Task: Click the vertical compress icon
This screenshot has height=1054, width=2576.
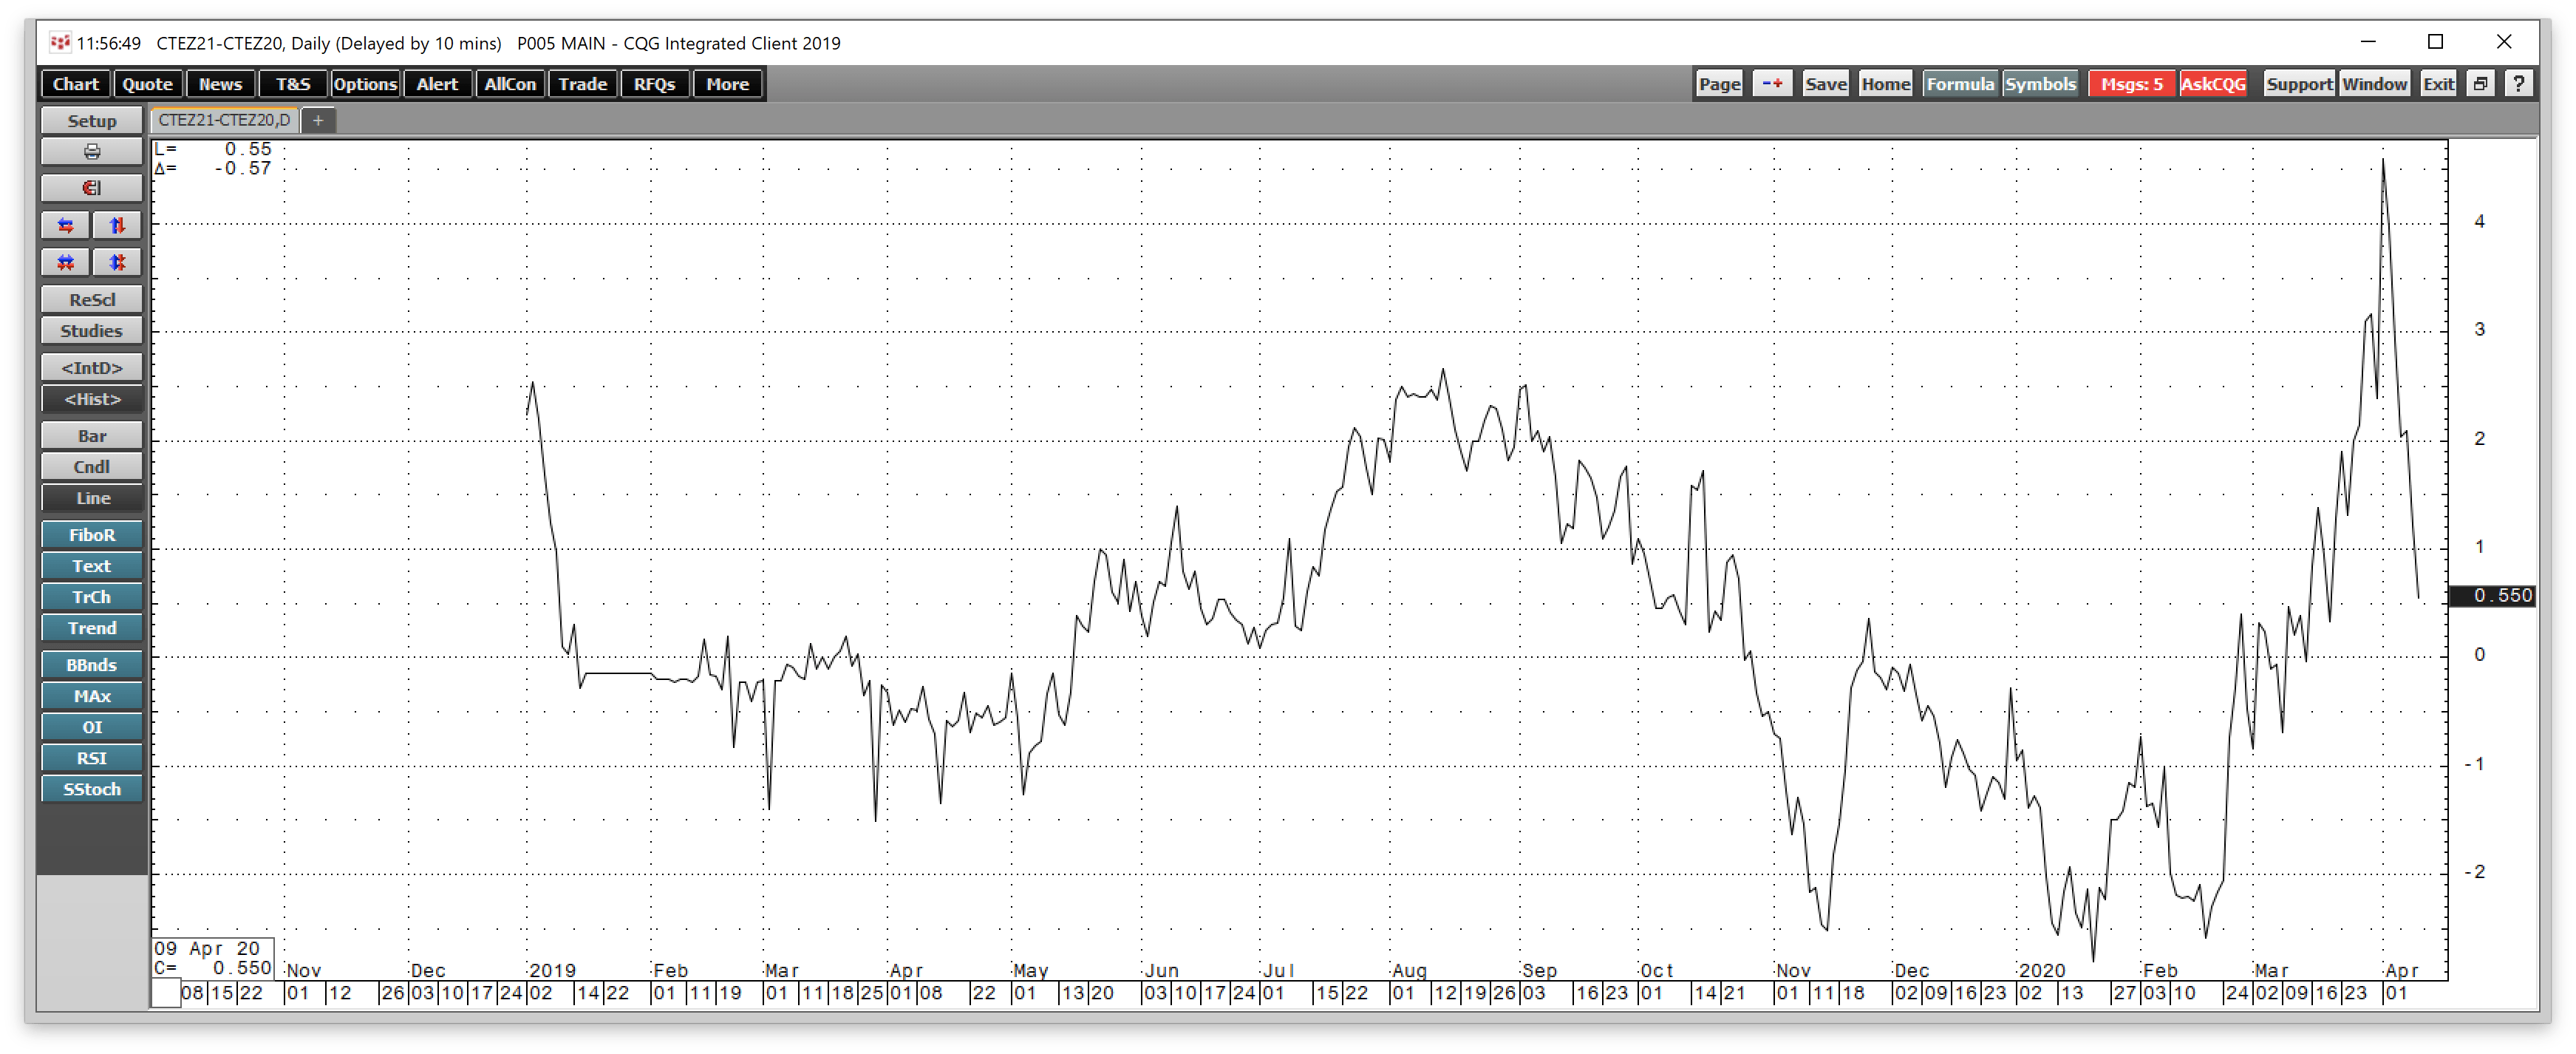Action: [x=117, y=262]
